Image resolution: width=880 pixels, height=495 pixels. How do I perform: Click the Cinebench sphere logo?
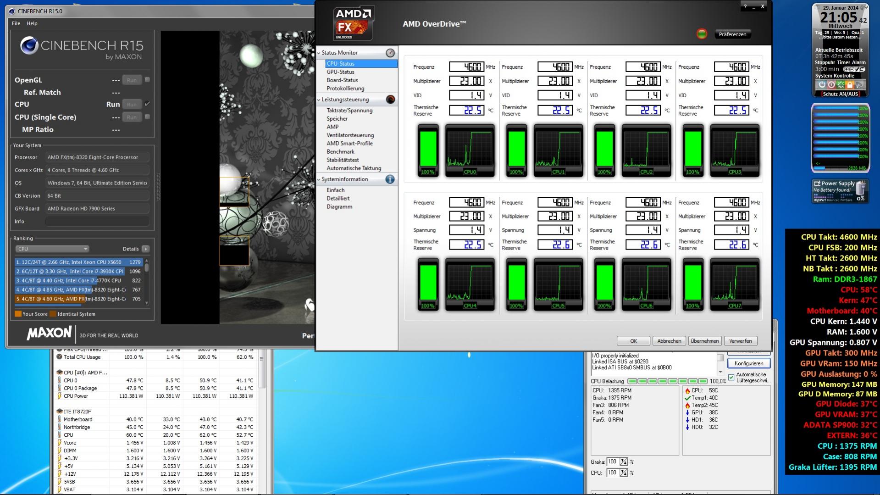tap(29, 46)
